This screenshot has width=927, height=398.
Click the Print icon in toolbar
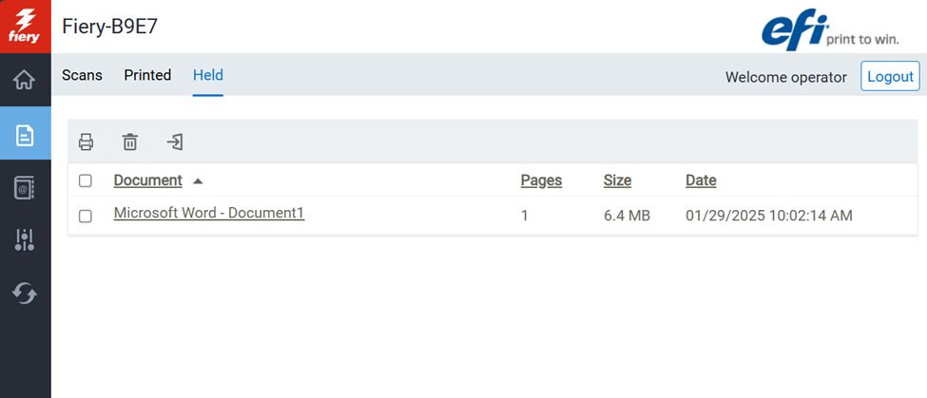tap(86, 142)
